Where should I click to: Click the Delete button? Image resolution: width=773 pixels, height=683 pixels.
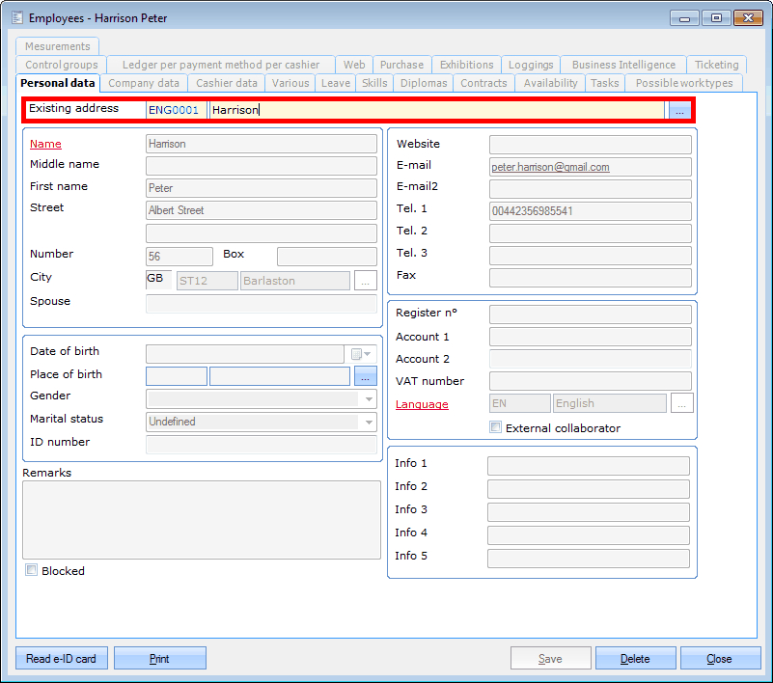click(634, 658)
